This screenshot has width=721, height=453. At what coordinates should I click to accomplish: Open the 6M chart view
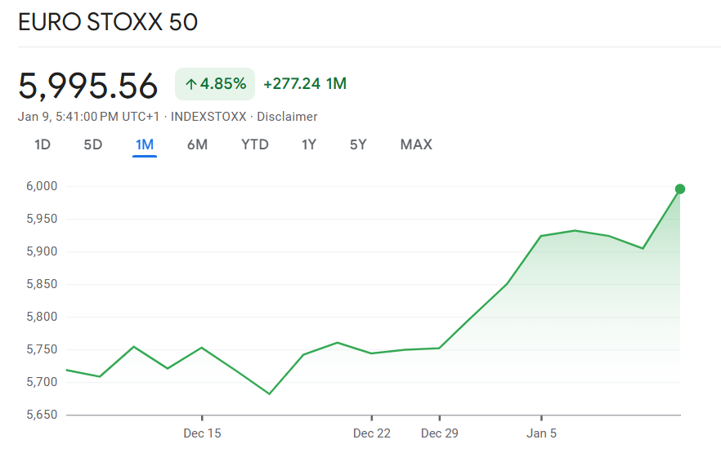[x=197, y=144]
